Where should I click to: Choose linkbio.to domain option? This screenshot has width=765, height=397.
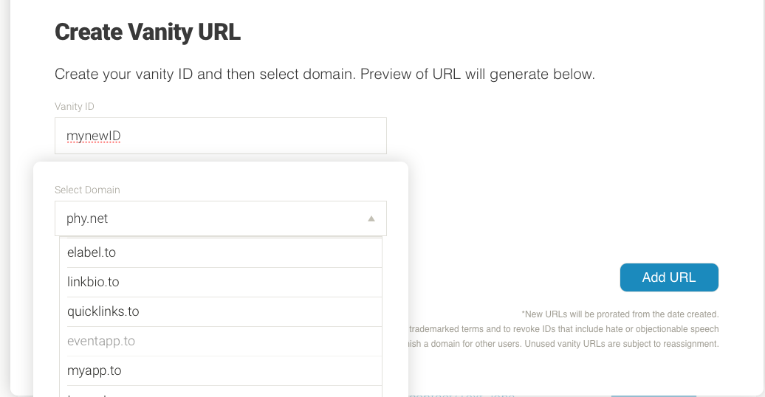(220, 282)
